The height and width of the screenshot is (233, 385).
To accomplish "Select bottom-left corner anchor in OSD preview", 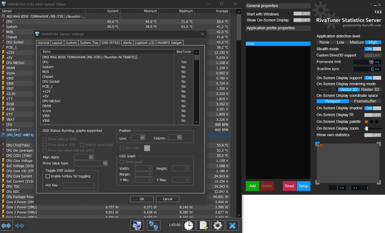I will point(317,182).
